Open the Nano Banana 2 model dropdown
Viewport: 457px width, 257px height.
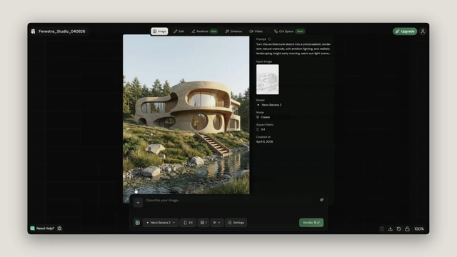(x=161, y=223)
